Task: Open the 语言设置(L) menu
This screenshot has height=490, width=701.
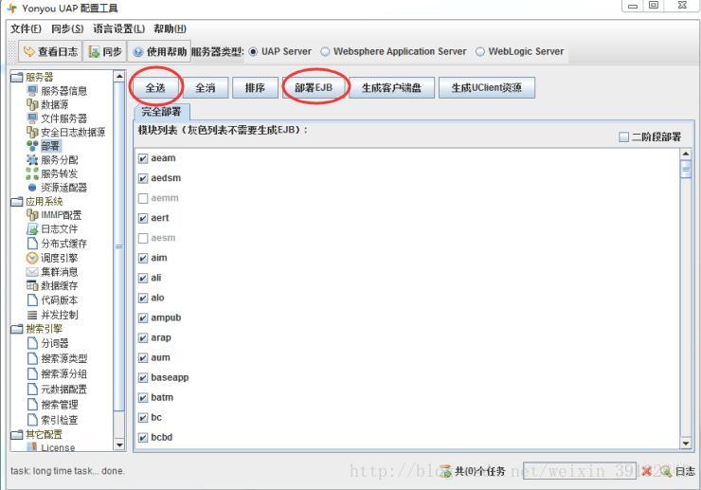Action: click(x=119, y=28)
